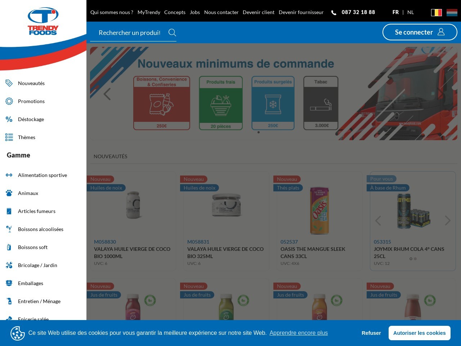Image resolution: width=461 pixels, height=346 pixels.
Task: Select the Luxembourg flag icon
Action: tap(452, 13)
